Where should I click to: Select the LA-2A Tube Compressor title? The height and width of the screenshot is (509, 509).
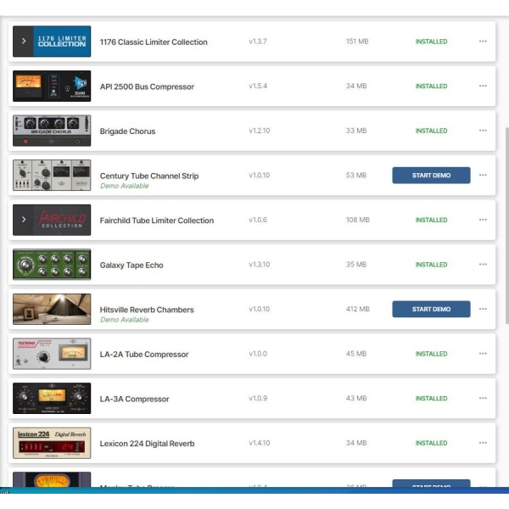tap(144, 354)
